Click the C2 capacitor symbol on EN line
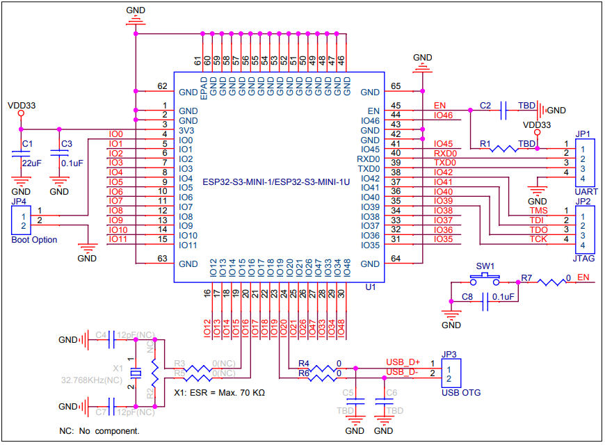The image size is (605, 445). pyautogui.click(x=503, y=111)
